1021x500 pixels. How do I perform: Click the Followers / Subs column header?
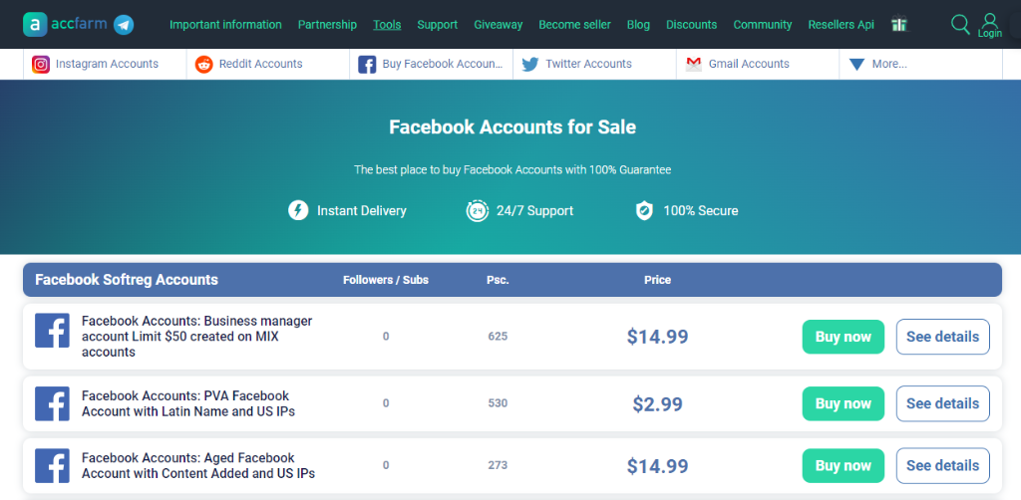pos(386,280)
